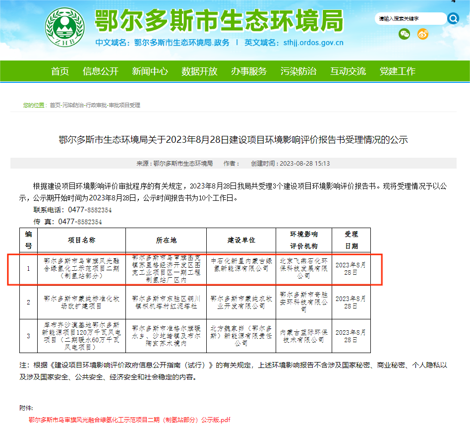Open the 党建工作 navigation item

[x=398, y=71]
